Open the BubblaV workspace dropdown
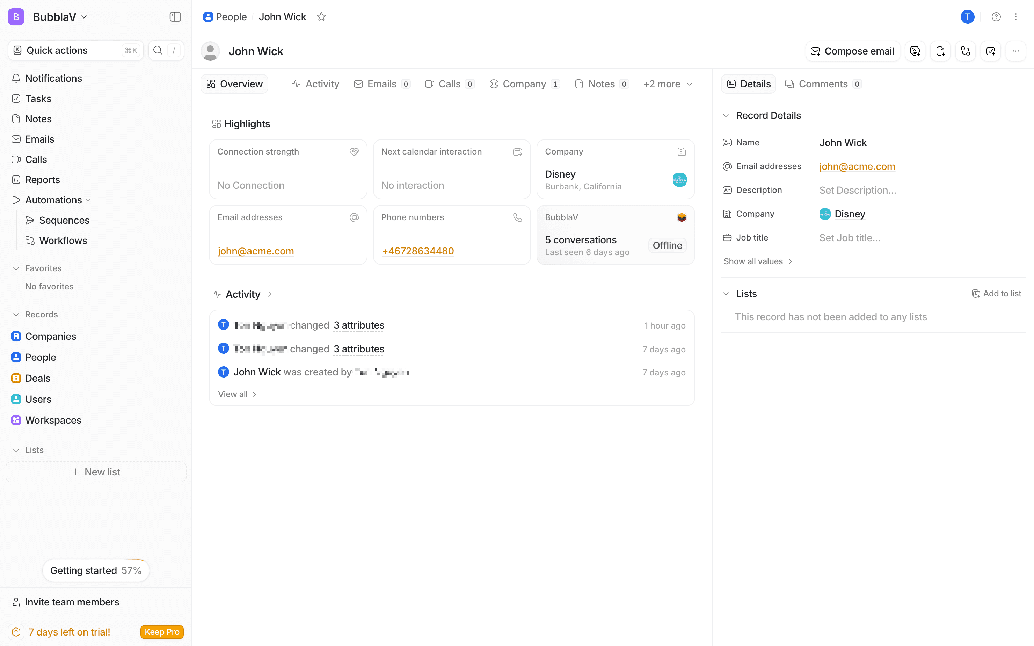Image resolution: width=1034 pixels, height=646 pixels. click(x=60, y=17)
